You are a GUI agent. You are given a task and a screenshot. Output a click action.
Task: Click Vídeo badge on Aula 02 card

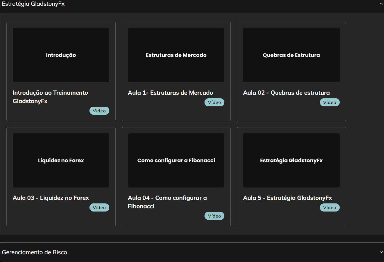pyautogui.click(x=330, y=102)
